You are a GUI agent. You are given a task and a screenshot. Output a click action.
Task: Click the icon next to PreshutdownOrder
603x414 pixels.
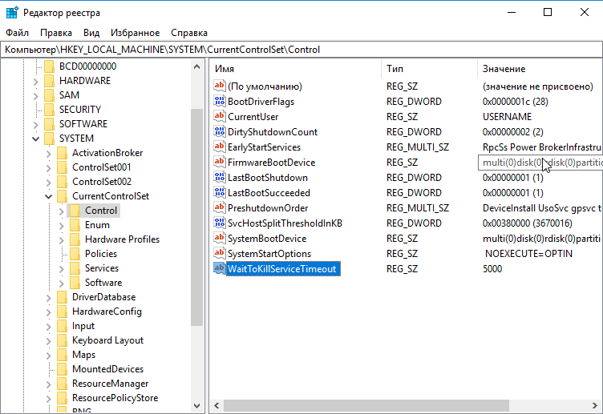point(219,207)
